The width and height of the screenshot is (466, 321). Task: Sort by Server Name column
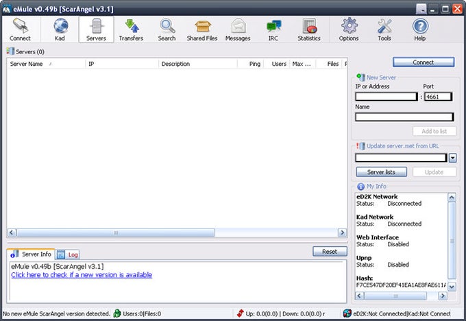coord(46,64)
